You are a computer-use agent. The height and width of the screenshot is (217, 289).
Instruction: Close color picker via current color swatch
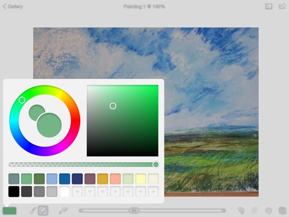10,211
